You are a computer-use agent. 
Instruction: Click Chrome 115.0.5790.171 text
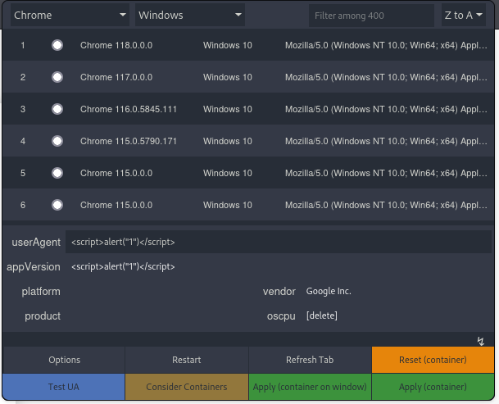point(129,141)
